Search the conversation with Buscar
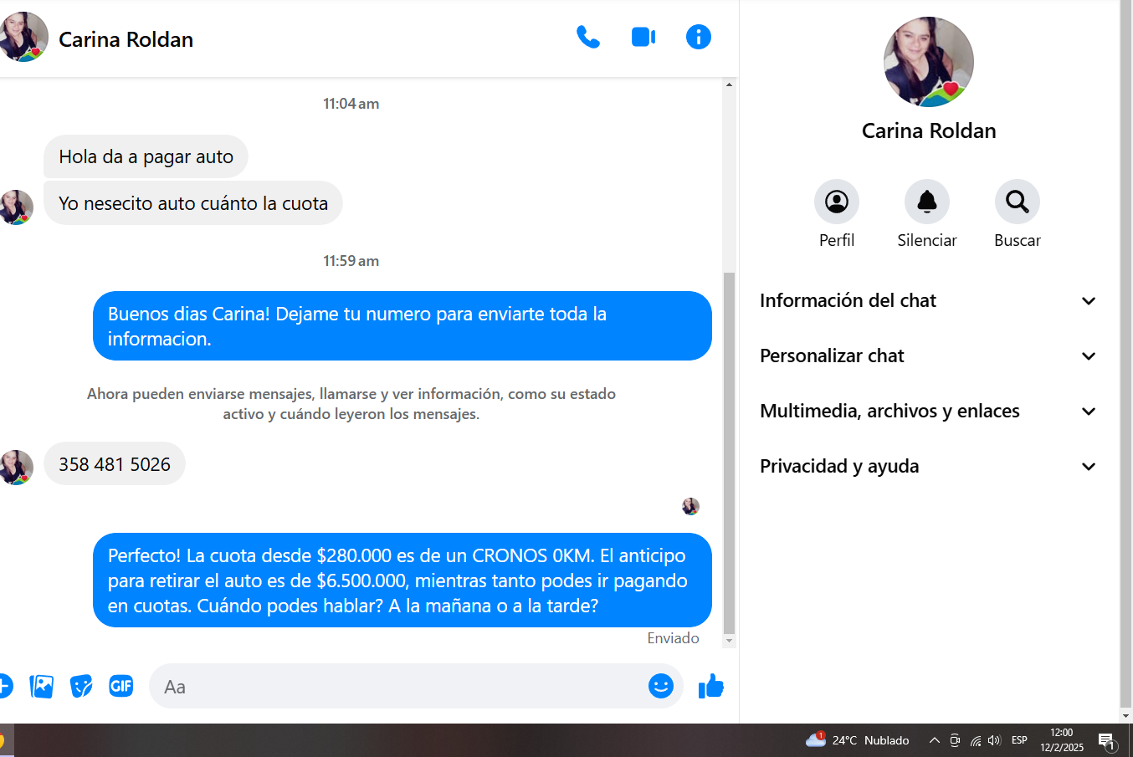Viewport: 1133px width, 757px height. click(1017, 202)
